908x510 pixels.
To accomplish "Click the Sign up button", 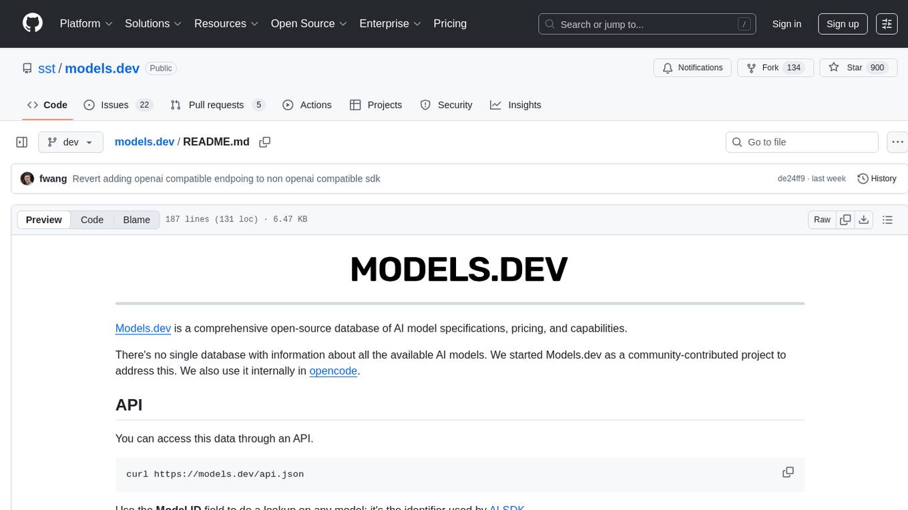I will coord(843,23).
